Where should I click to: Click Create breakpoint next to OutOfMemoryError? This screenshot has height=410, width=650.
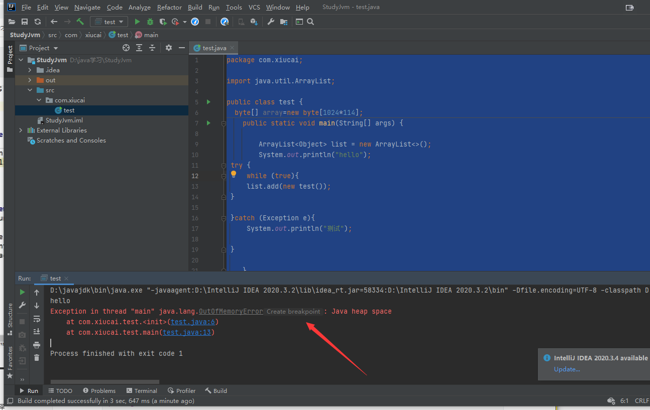coord(293,312)
